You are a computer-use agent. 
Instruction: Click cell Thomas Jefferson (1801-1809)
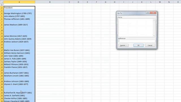(19, 19)
